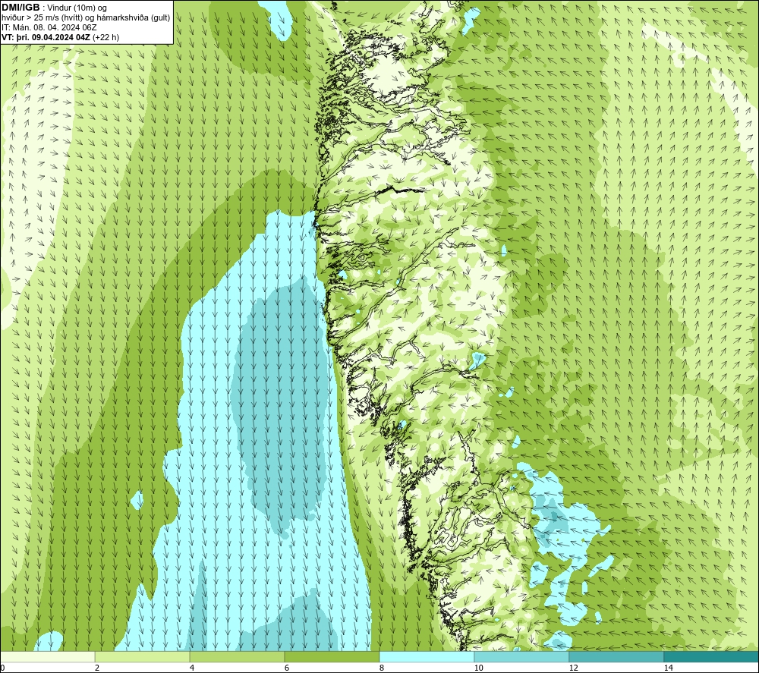Click the VT valid time 'þri. 09.04.2024 04Z'
Viewport: 759px width, 673px height.
53,36
